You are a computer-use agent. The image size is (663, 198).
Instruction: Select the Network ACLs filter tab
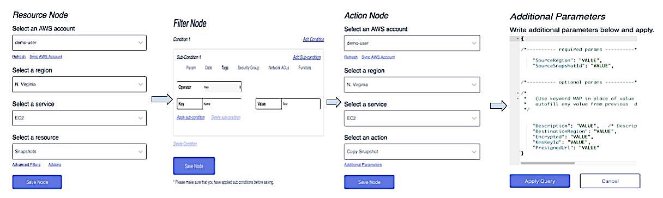click(279, 68)
